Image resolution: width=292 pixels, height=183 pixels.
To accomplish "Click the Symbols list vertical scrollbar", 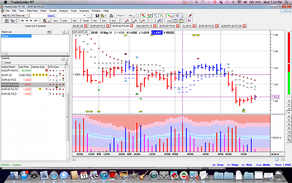I will (x=67, y=117).
